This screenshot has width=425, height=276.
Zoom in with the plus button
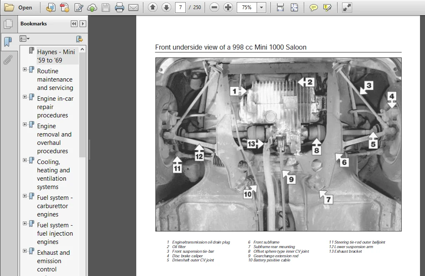(228, 7)
